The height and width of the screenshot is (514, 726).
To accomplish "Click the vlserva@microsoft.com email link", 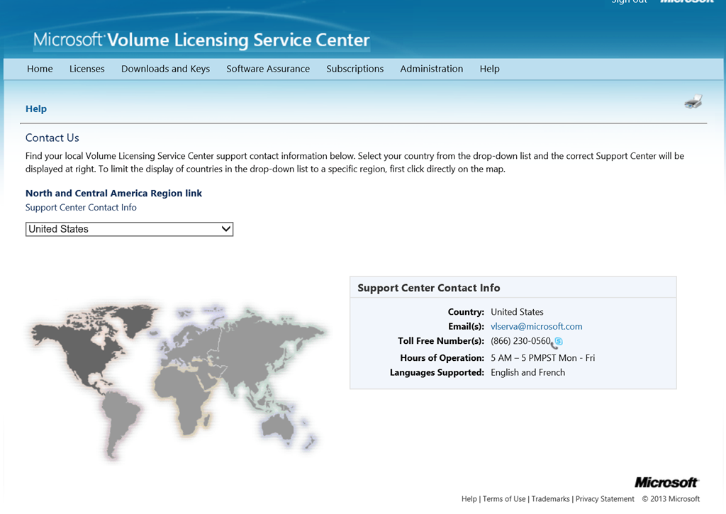I will 536,327.
